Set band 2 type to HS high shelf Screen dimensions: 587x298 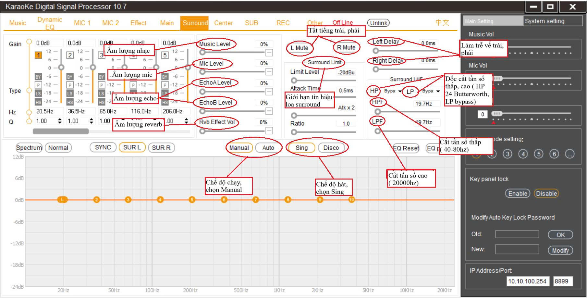70,102
